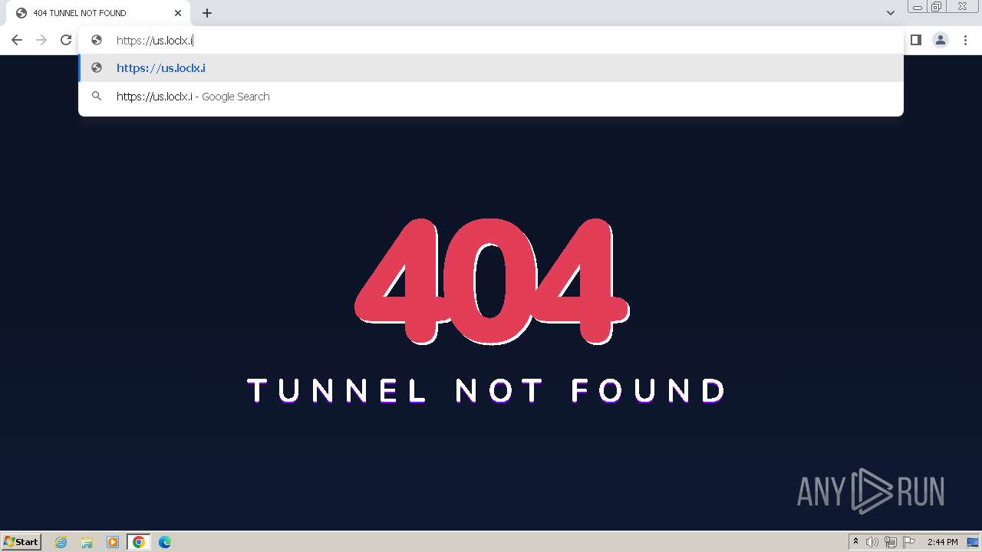Open the Chrome three-dot menu
The height and width of the screenshot is (552, 982).
(965, 40)
